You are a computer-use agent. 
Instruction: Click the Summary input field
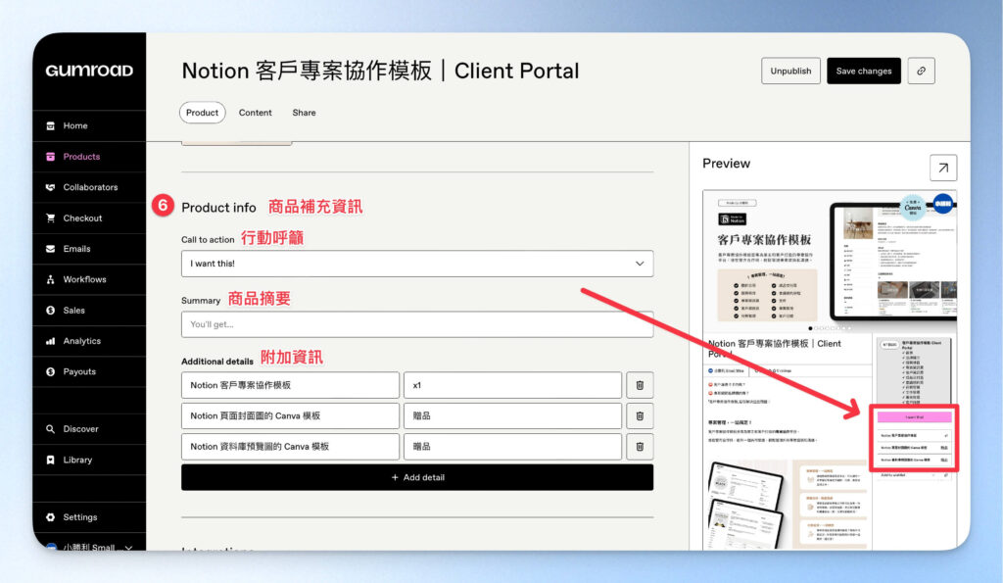pos(417,324)
